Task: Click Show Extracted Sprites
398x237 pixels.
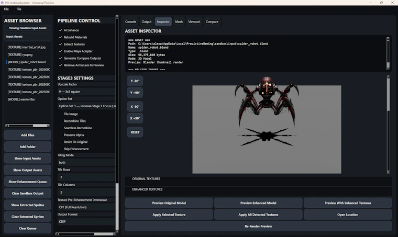Action: coord(27,205)
